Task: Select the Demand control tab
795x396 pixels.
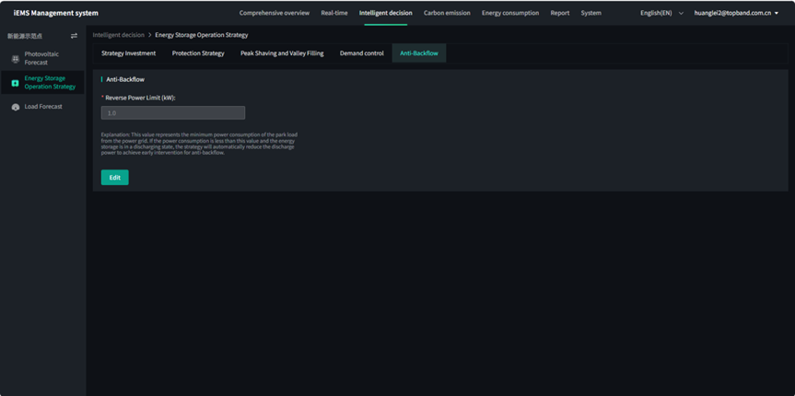Action: (x=361, y=53)
